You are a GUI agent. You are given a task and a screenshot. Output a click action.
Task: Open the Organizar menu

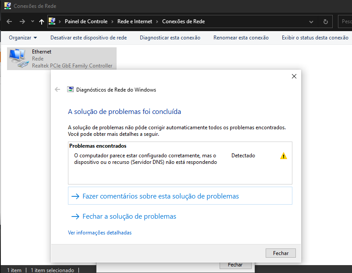click(23, 38)
